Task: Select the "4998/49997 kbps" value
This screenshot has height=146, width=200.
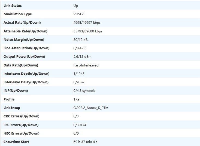Action: pyautogui.click(x=87, y=23)
